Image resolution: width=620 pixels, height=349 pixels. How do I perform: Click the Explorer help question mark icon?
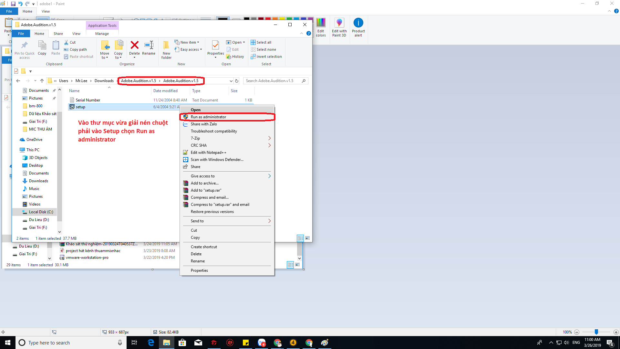click(309, 33)
